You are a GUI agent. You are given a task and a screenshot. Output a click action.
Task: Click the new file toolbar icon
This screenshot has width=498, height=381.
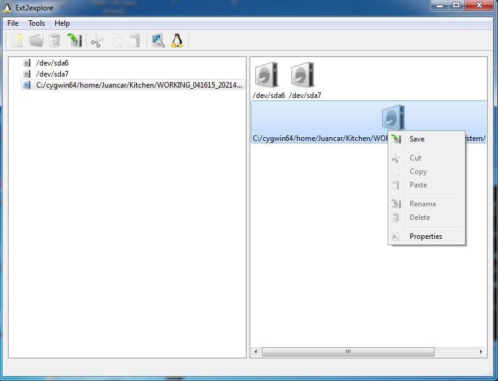(x=17, y=40)
